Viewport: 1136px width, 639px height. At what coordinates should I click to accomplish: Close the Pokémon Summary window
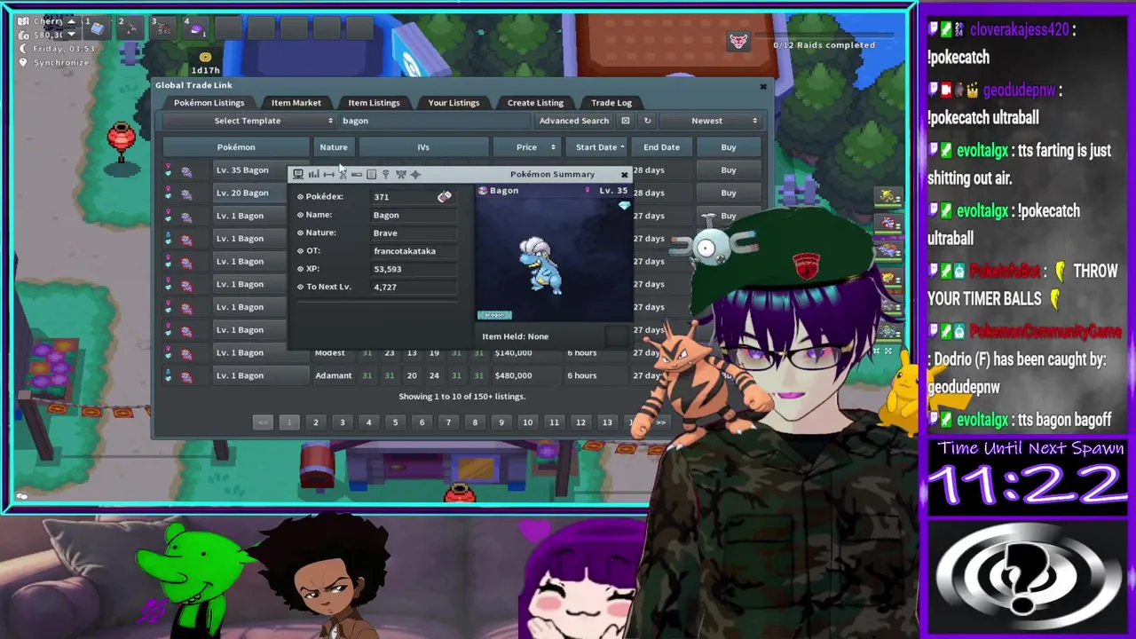tap(624, 175)
